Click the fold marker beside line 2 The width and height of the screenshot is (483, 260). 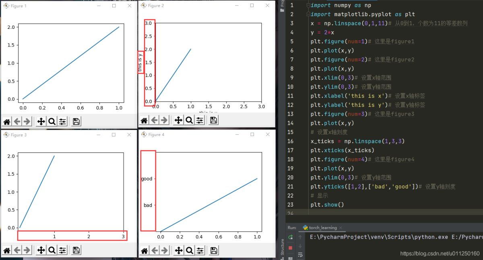pyautogui.click(x=308, y=14)
